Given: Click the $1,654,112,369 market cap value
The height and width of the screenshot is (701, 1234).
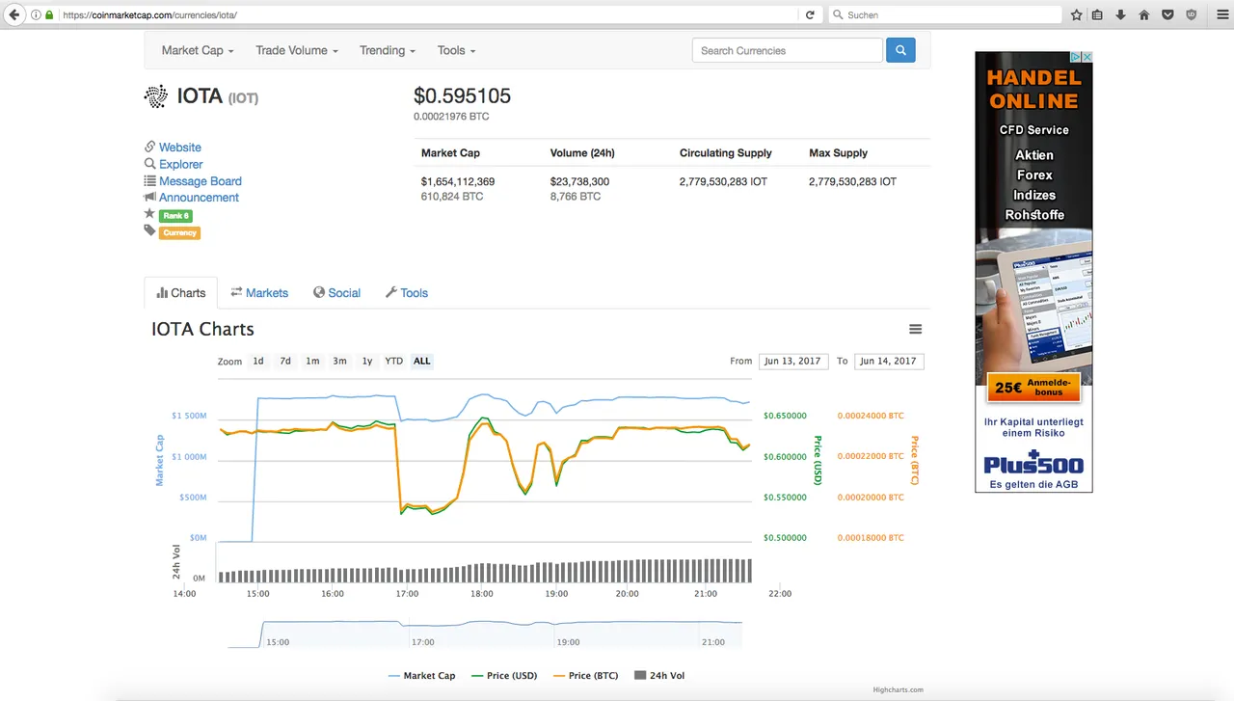Looking at the screenshot, I should coord(458,181).
